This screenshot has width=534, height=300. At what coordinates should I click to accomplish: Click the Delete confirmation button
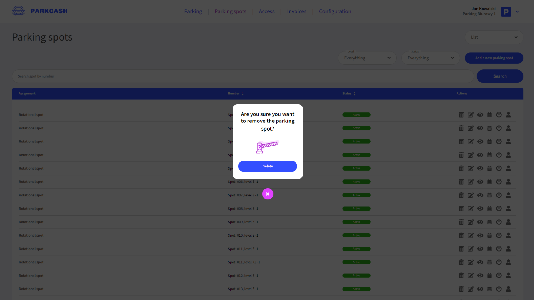[267, 166]
